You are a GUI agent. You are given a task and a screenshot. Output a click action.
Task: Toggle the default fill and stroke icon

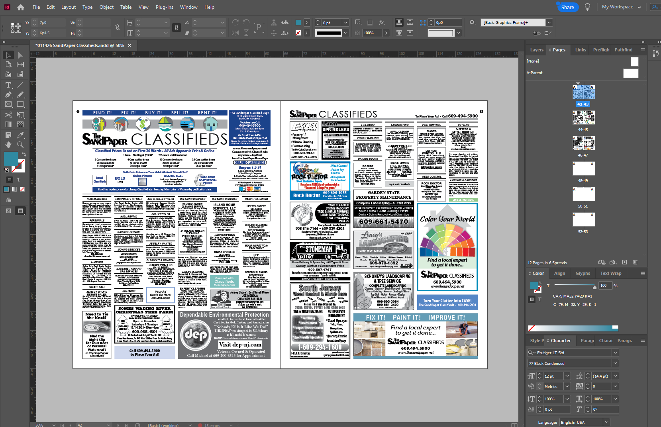pyautogui.click(x=6, y=170)
